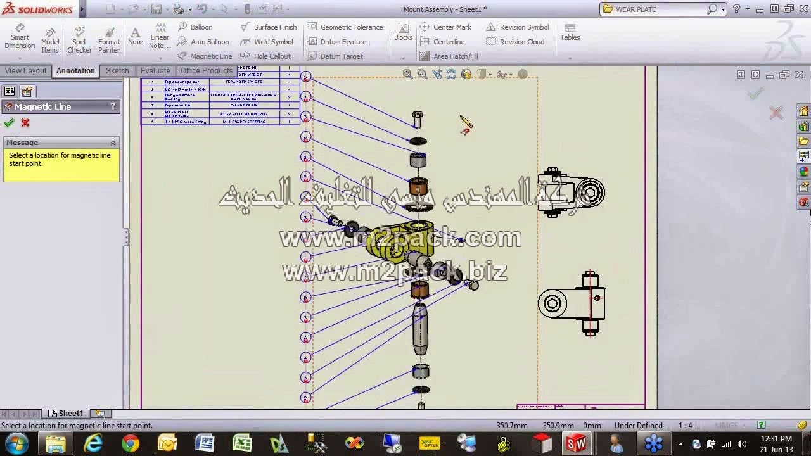This screenshot has width=811, height=456.
Task: Insert a Datum Target
Action: click(x=335, y=56)
